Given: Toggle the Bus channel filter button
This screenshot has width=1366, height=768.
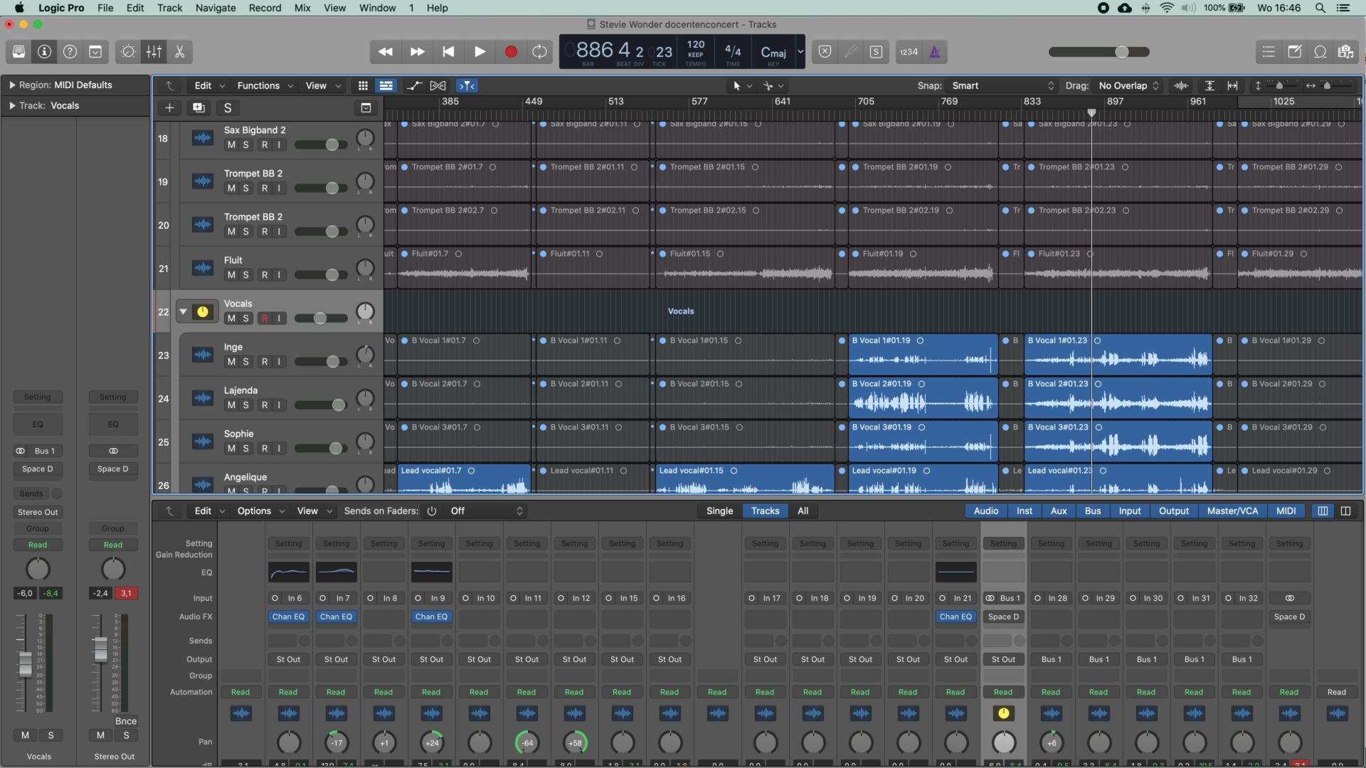Looking at the screenshot, I should point(1093,511).
